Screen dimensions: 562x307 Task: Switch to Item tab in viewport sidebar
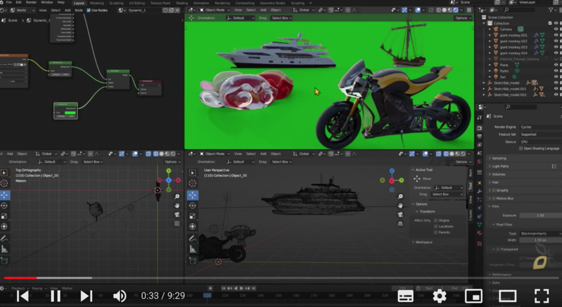(470, 173)
